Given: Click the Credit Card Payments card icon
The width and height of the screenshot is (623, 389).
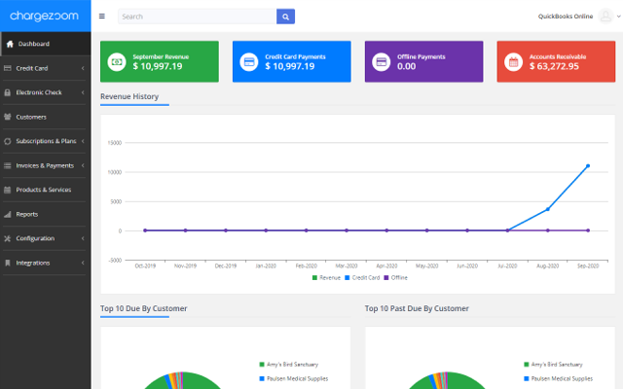Looking at the screenshot, I should click(x=249, y=62).
